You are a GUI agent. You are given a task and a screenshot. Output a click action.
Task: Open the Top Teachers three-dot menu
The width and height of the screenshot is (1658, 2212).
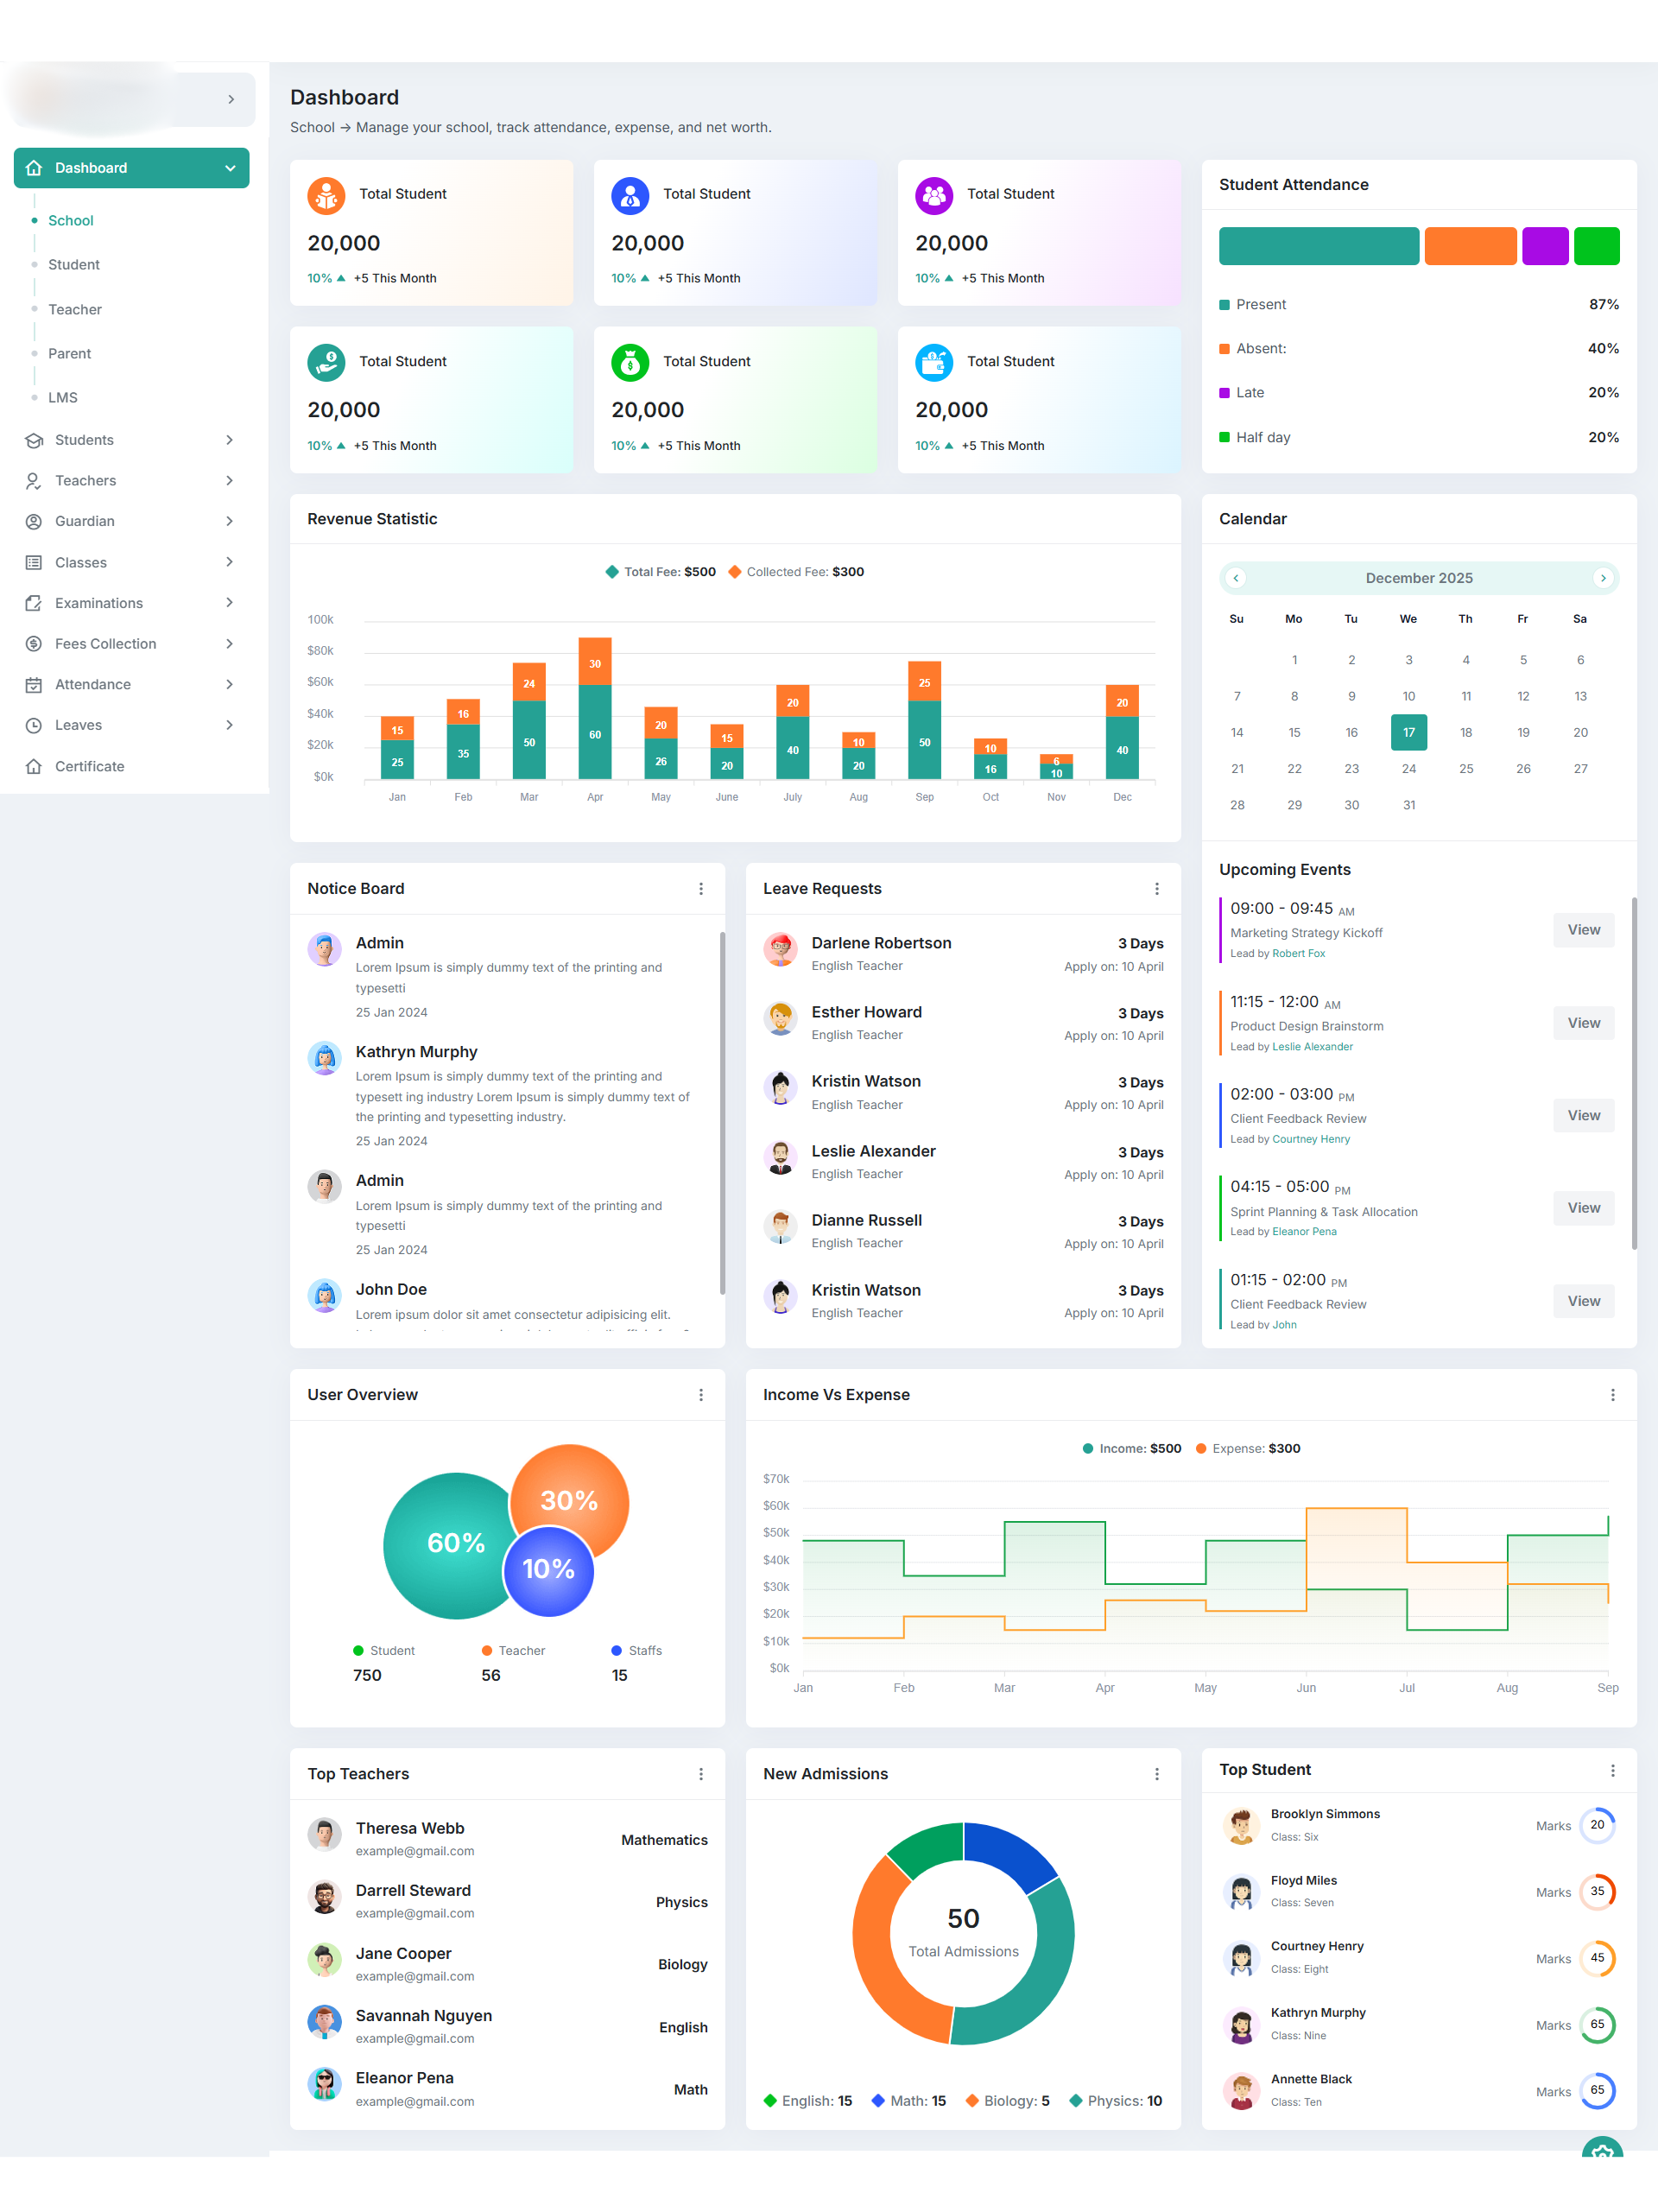(701, 1773)
